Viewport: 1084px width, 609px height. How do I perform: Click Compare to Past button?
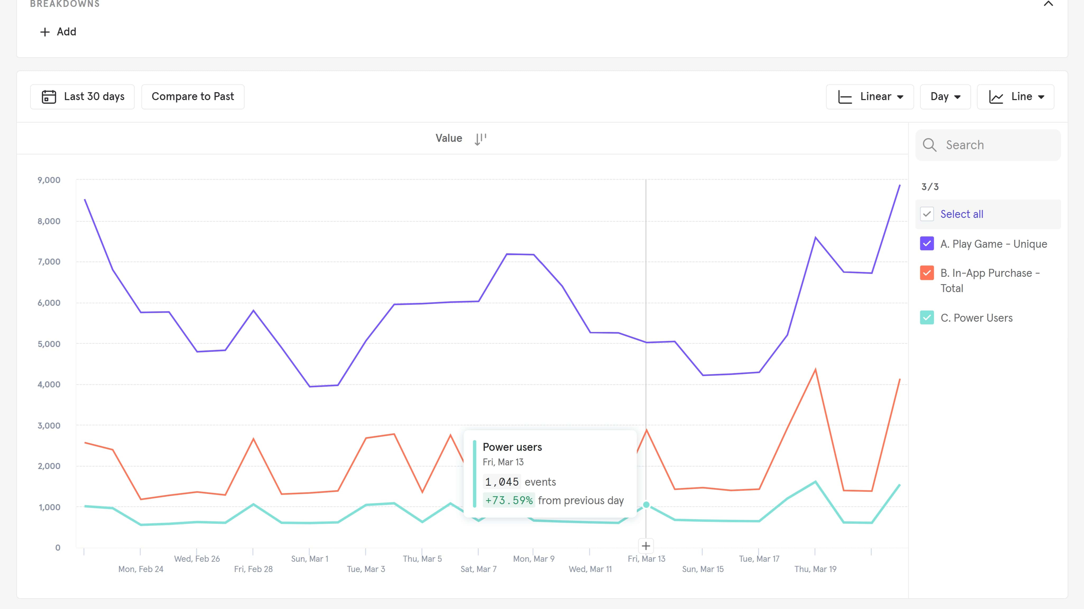(x=193, y=97)
